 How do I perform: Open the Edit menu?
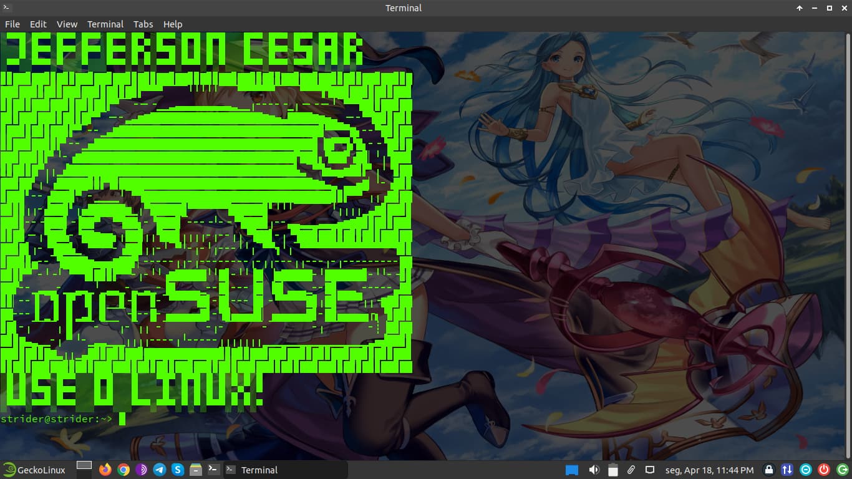pos(38,24)
